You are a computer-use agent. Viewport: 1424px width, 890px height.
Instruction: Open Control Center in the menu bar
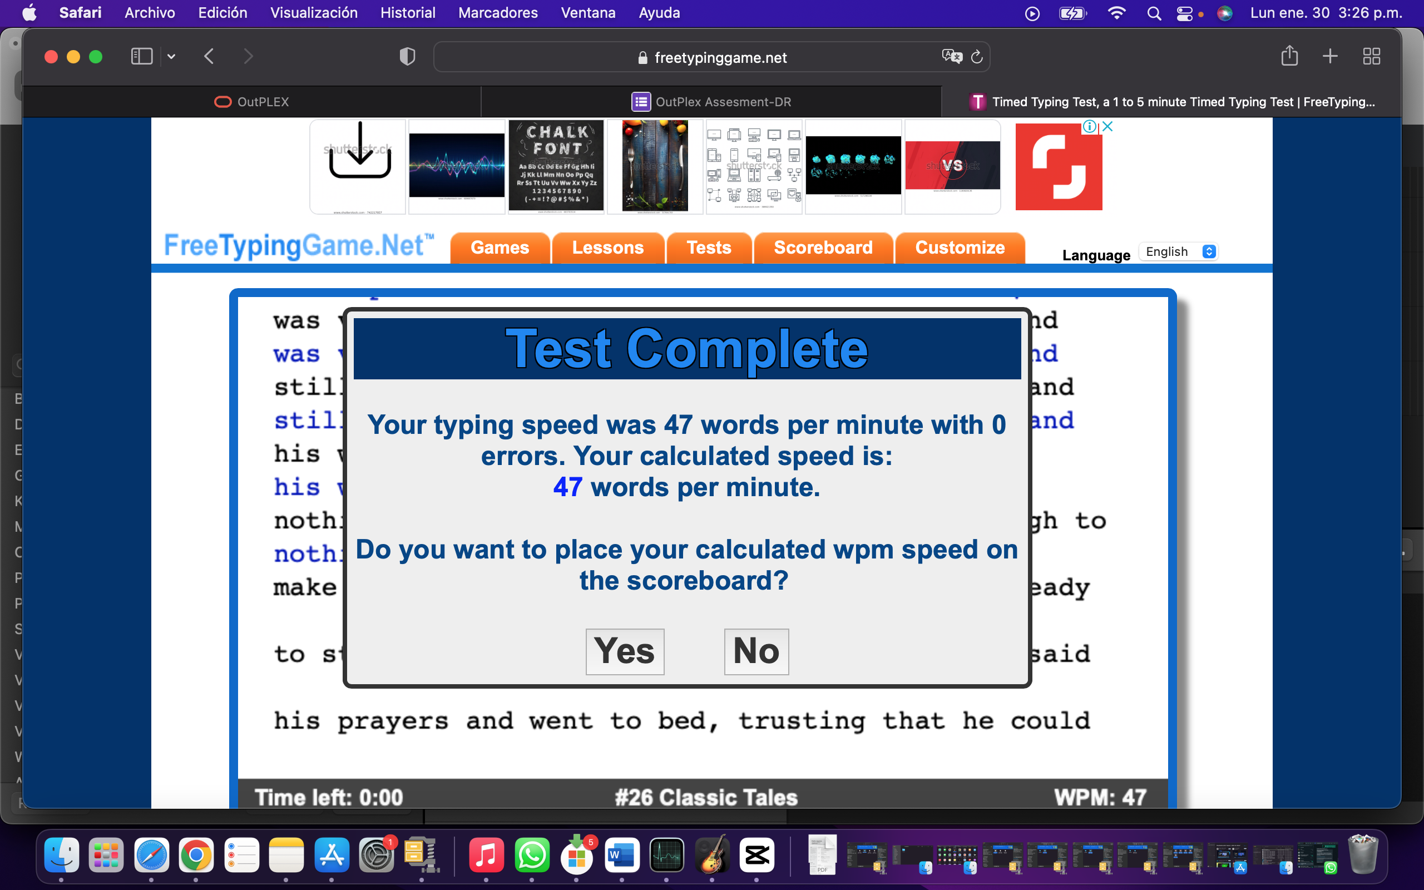tap(1184, 13)
